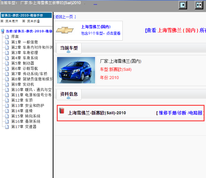206x178 pixels.
Task: Open the 上海雪佛兰(国内) manufacturer link
Action: click(96, 27)
